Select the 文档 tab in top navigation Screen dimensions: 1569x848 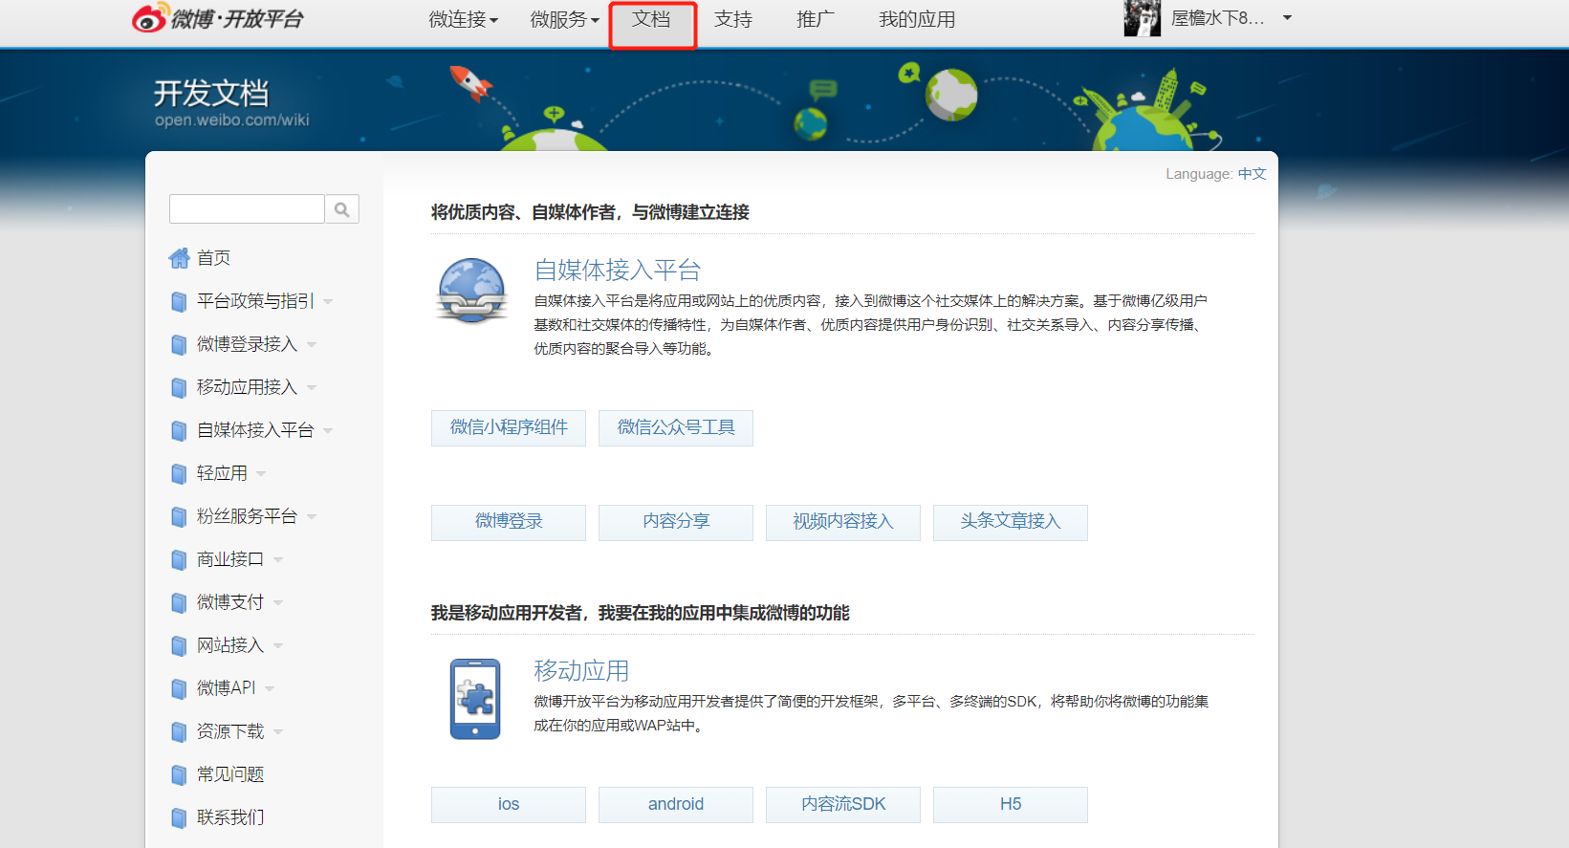tap(652, 20)
